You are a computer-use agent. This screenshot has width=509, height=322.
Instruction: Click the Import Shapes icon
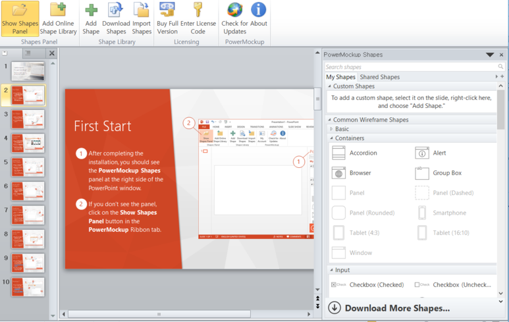(x=142, y=10)
